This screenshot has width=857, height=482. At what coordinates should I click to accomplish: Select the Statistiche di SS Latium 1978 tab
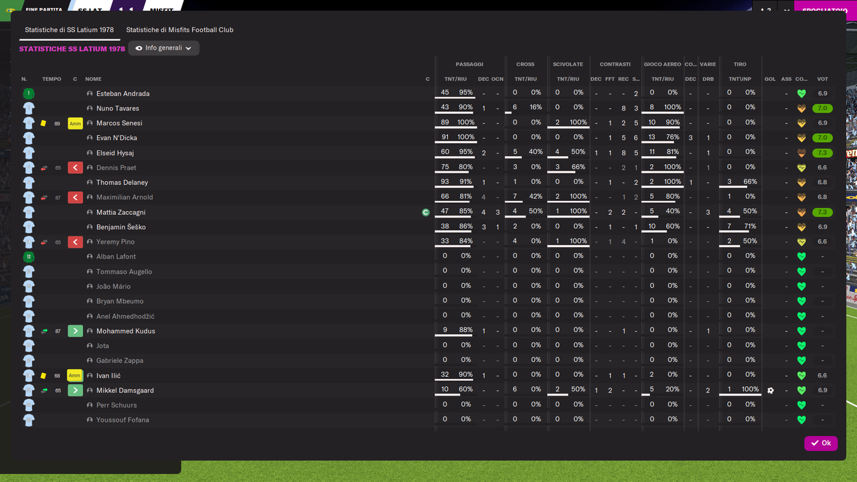click(69, 30)
